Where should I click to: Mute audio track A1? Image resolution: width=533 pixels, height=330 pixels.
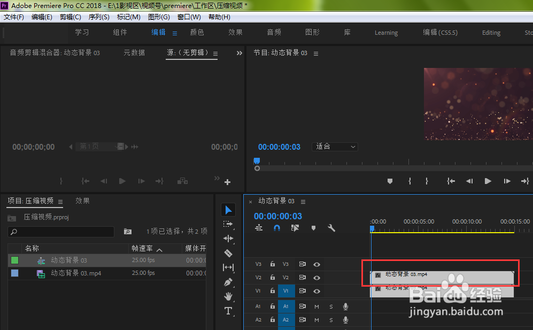(316, 306)
